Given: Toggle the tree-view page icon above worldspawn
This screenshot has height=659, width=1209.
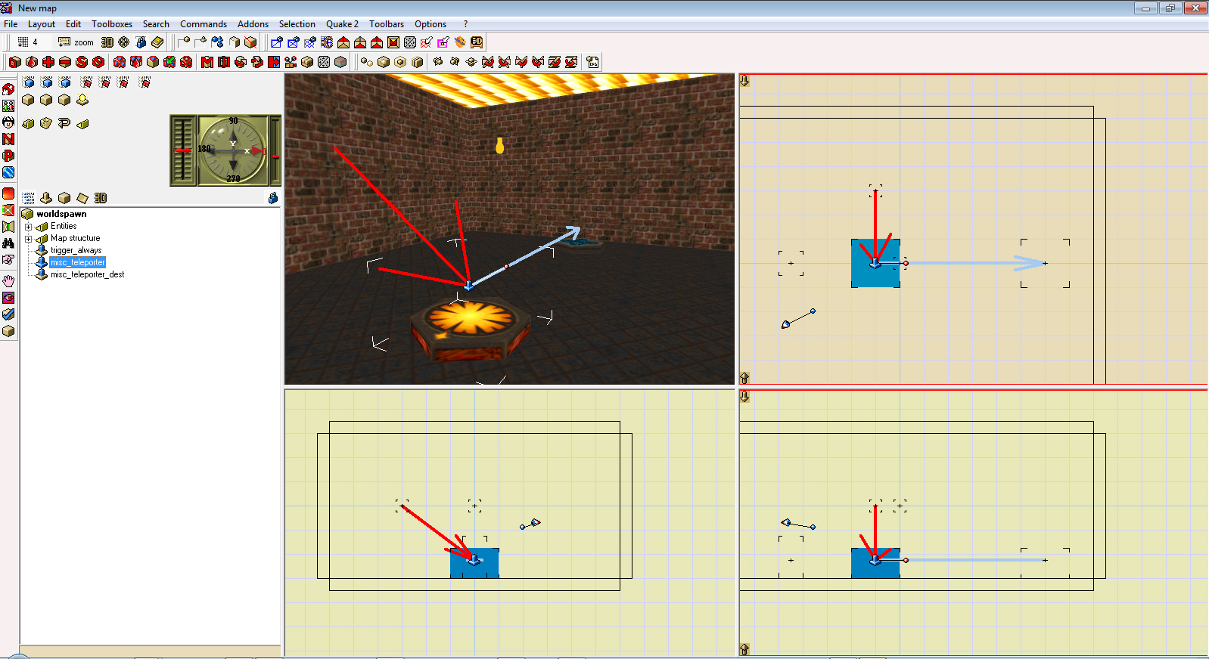Looking at the screenshot, I should coord(28,198).
